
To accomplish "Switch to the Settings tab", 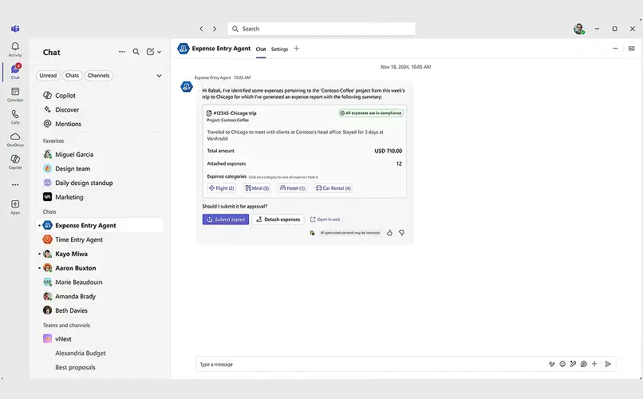I will pos(279,49).
